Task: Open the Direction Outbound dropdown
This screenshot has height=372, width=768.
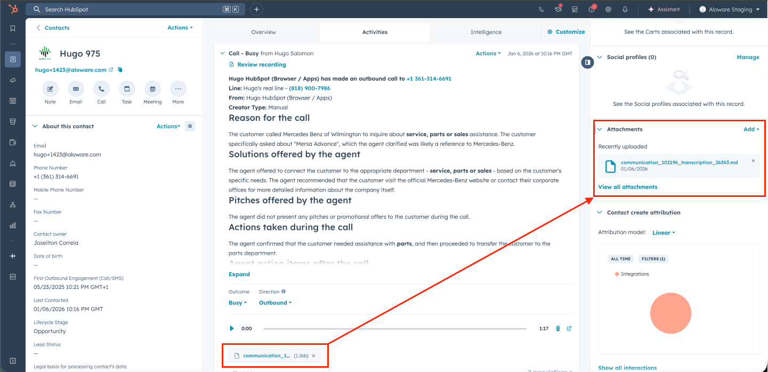Action: 276,302
